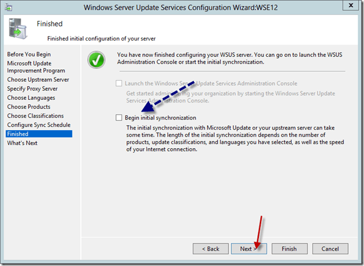Screen dimensions: 364x266
Task: Click the wizard title bar system icon
Action: [8, 7]
